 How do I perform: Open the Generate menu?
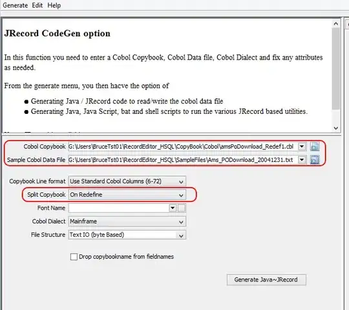[15, 5]
